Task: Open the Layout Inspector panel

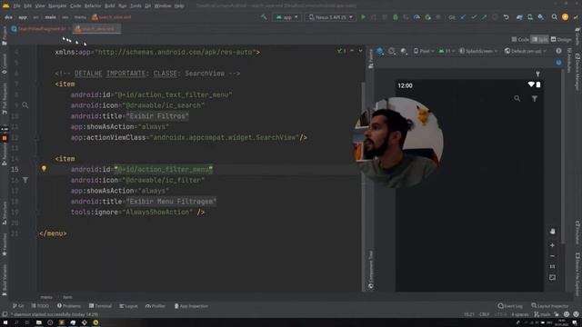Action: click(549, 306)
